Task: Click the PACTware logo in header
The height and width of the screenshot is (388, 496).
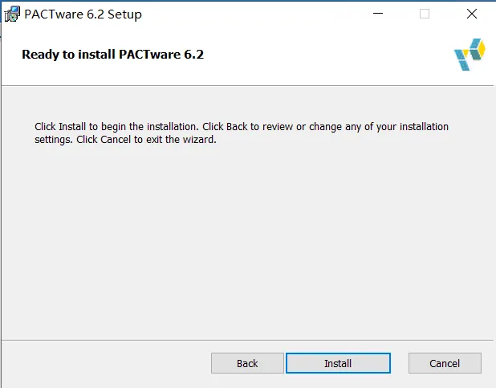Action: 470,55
